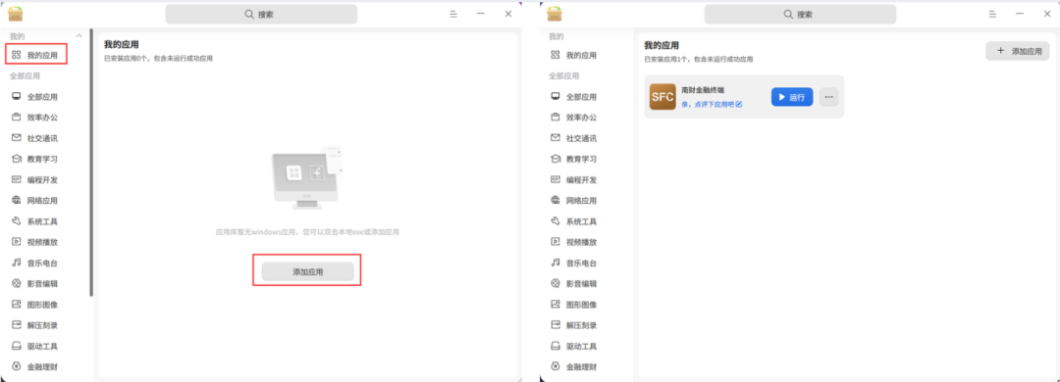The width and height of the screenshot is (1060, 382).
Task: Click the 南财金融终端 app name
Action: (x=703, y=89)
